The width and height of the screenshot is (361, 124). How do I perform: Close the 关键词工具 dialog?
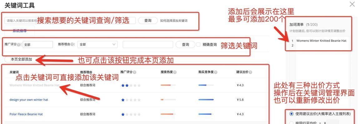[x=352, y=4]
